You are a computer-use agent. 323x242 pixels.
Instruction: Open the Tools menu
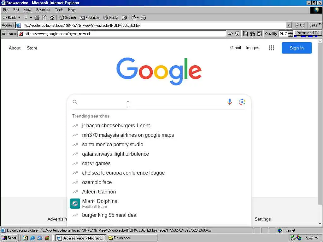point(59,10)
